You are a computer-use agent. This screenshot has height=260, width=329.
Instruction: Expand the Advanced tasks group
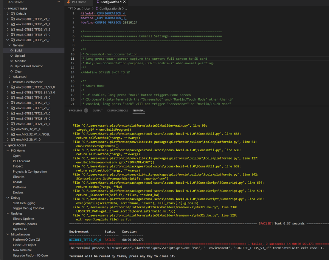tap(10, 77)
